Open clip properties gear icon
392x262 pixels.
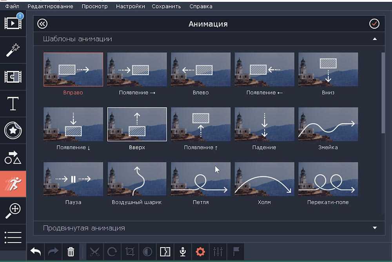[x=200, y=252]
